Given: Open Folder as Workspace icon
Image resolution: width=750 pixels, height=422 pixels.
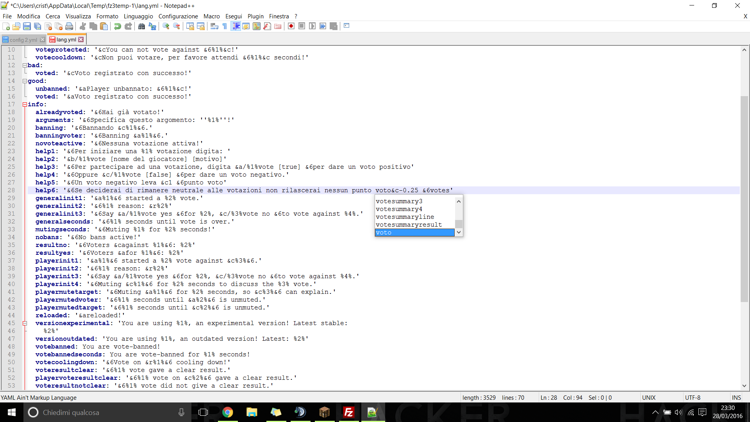Looking at the screenshot, I should [278, 26].
